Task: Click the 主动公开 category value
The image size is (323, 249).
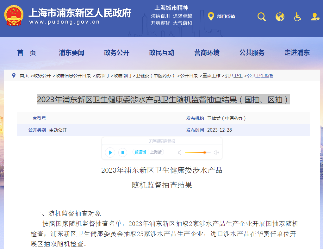Action: click(x=58, y=130)
